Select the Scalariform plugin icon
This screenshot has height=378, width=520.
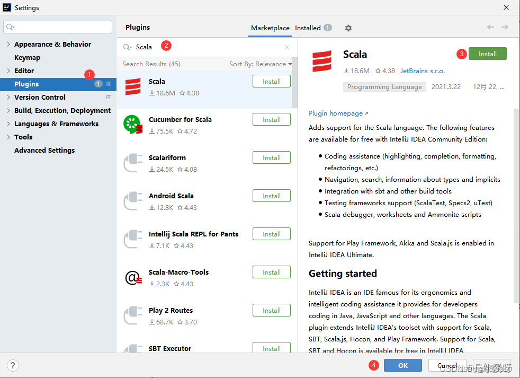(133, 163)
